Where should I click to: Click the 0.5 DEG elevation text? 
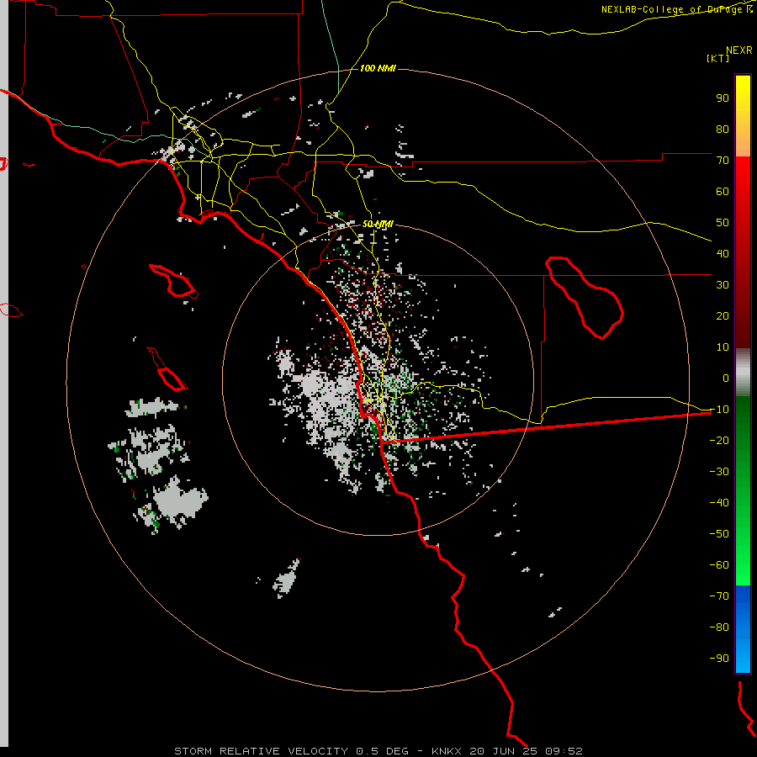[x=382, y=751]
